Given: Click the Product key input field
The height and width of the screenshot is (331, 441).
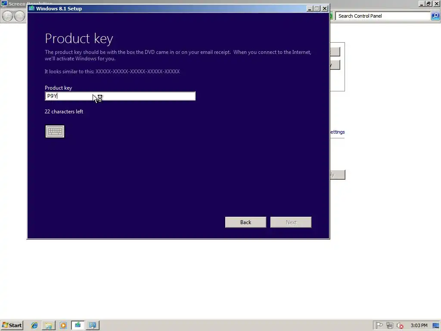Looking at the screenshot, I should tap(120, 96).
